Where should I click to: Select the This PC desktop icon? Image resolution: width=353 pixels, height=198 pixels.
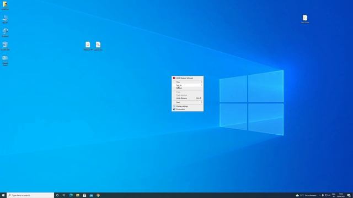tap(5, 19)
